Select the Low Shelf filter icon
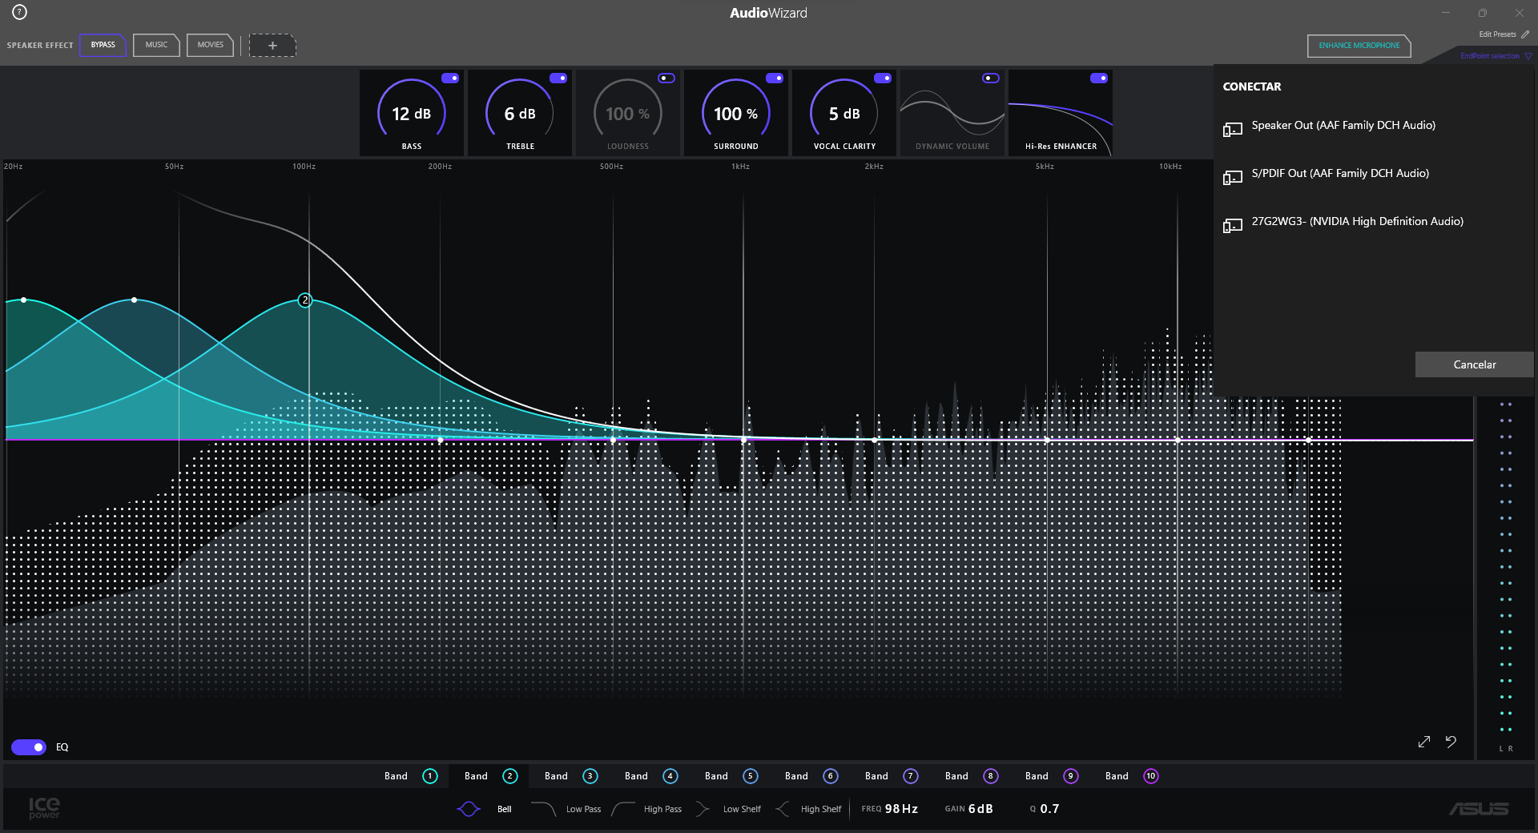This screenshot has width=1538, height=833. [703, 809]
